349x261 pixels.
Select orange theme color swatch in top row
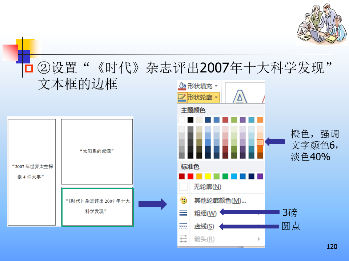(x=260, y=120)
